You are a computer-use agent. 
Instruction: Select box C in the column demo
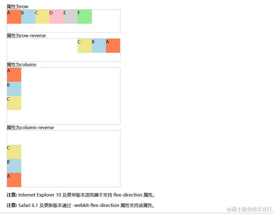14,103
